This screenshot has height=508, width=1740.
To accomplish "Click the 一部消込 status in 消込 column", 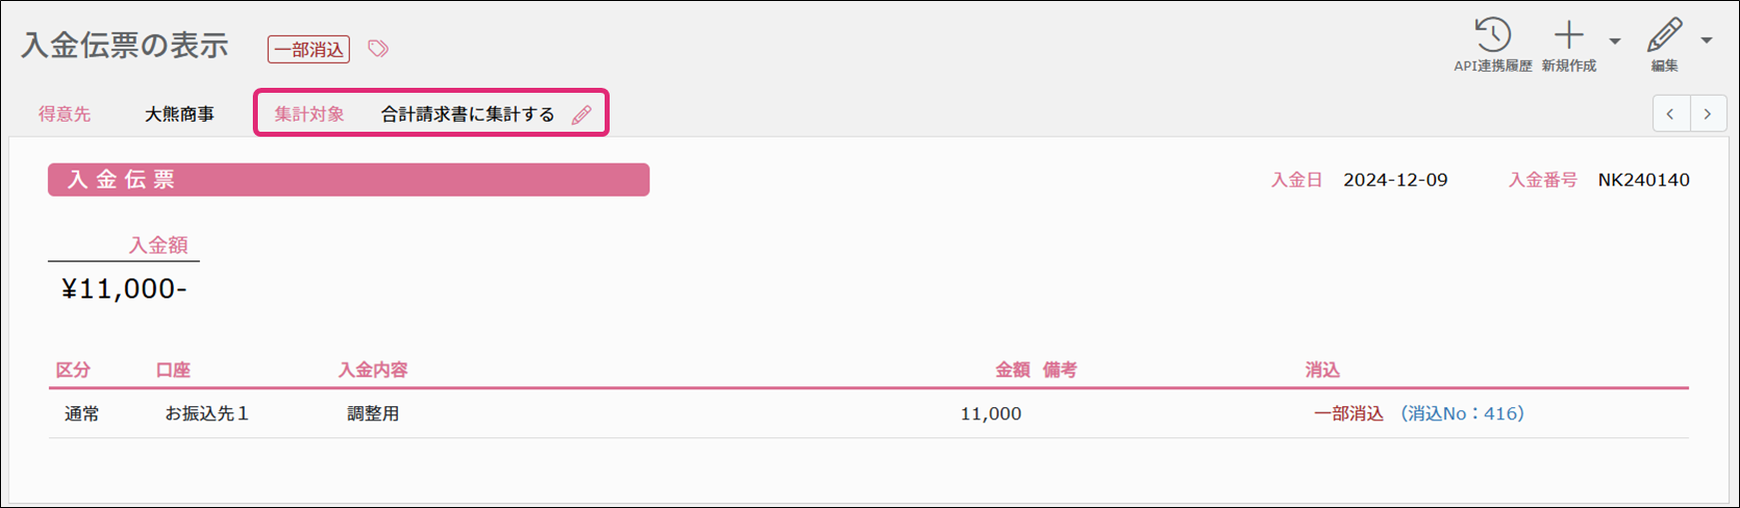I will 1348,413.
